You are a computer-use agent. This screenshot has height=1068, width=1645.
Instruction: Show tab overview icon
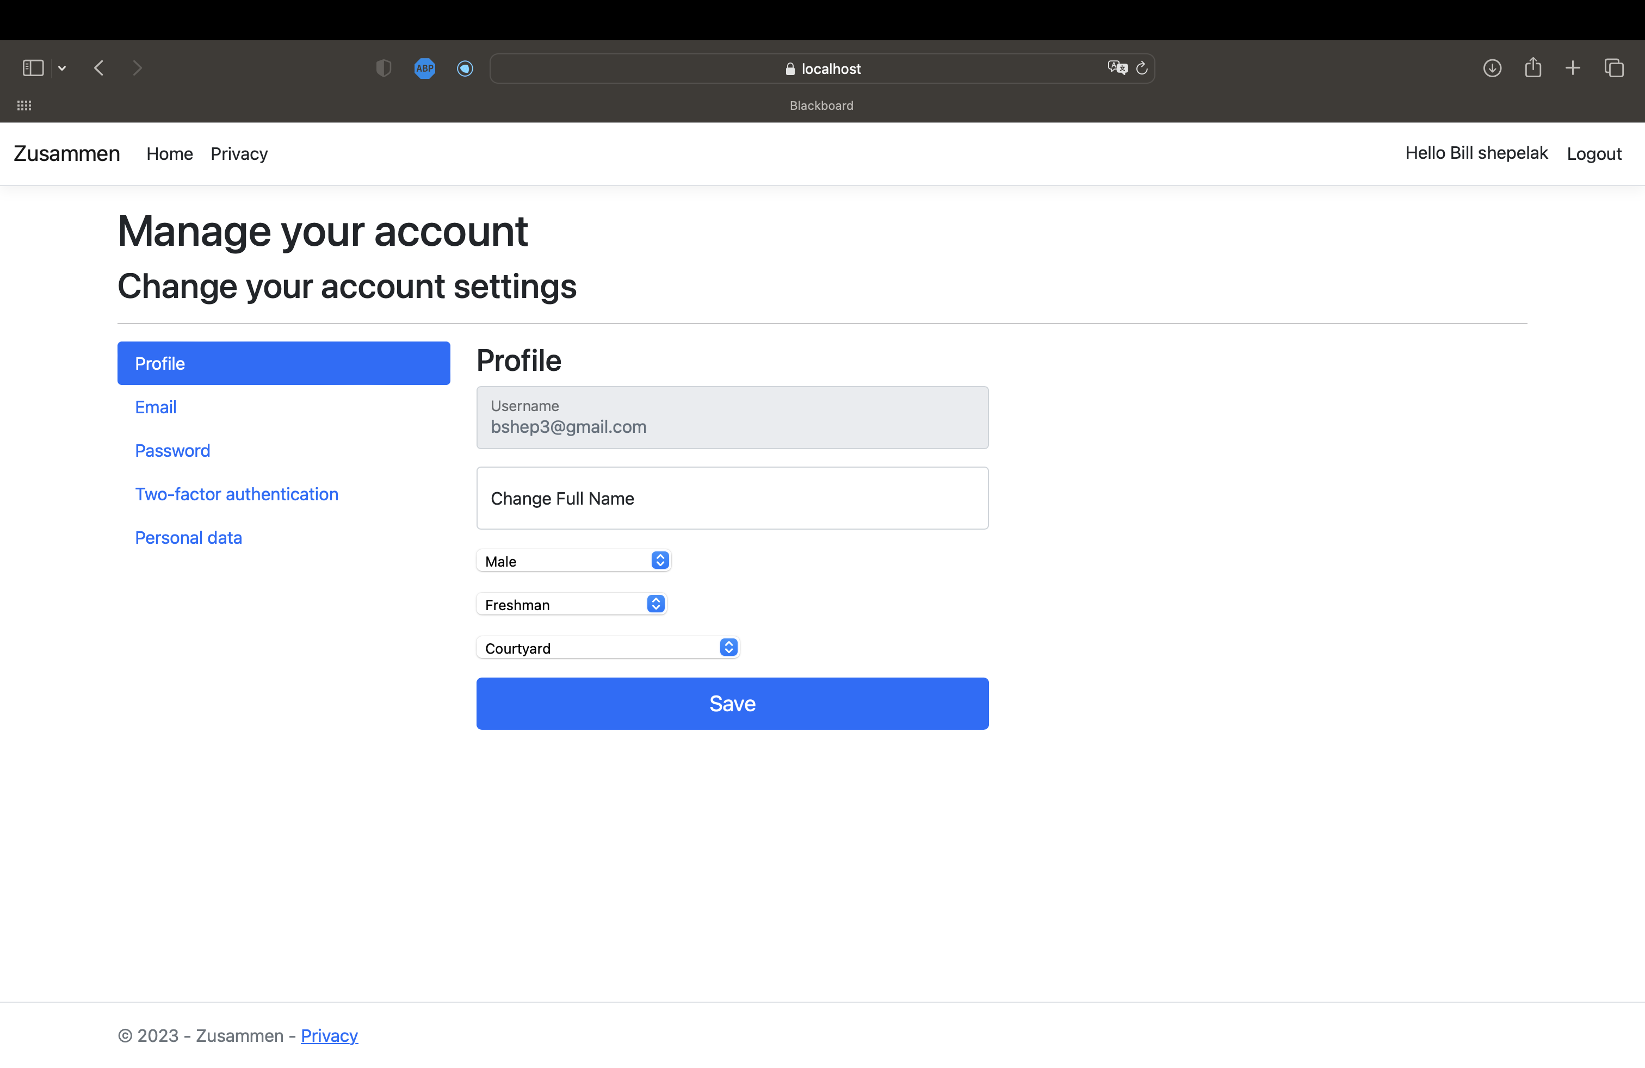point(1613,67)
